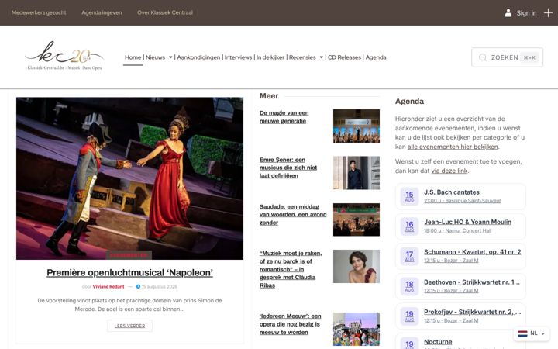Screen dimensions: 558x349
Task: Open the CD Releases menu item
Action: pos(344,57)
